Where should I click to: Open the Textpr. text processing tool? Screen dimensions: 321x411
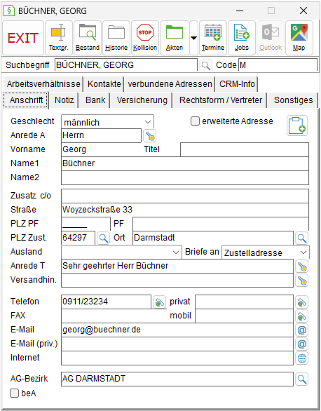point(58,38)
